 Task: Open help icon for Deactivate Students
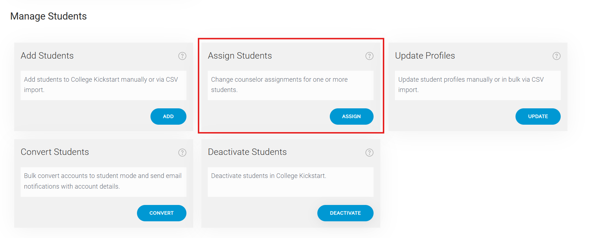(x=369, y=152)
